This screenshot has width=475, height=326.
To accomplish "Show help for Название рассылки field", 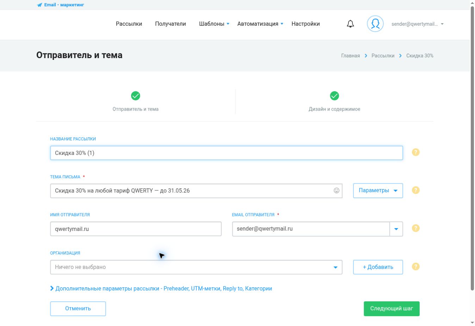I will click(416, 152).
